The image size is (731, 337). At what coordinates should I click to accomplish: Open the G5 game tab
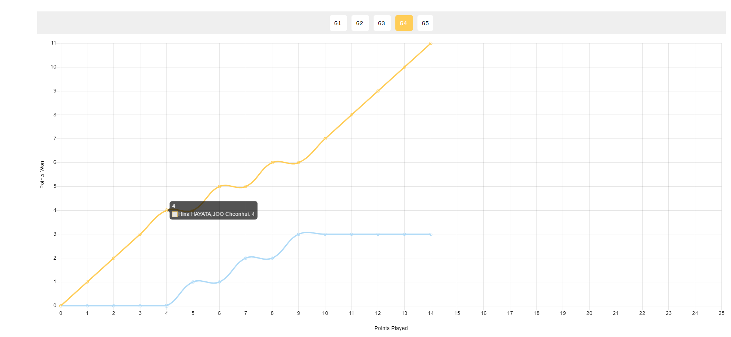[425, 23]
